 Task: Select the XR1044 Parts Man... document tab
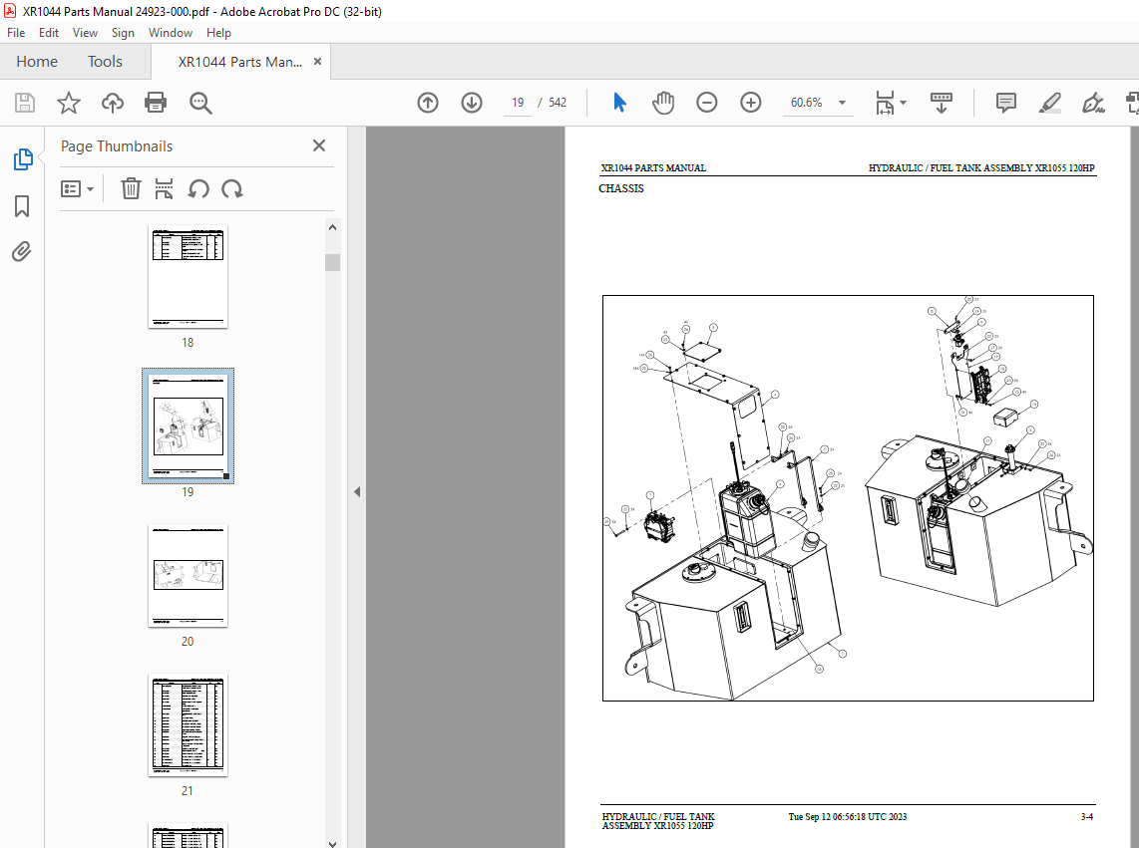(239, 62)
